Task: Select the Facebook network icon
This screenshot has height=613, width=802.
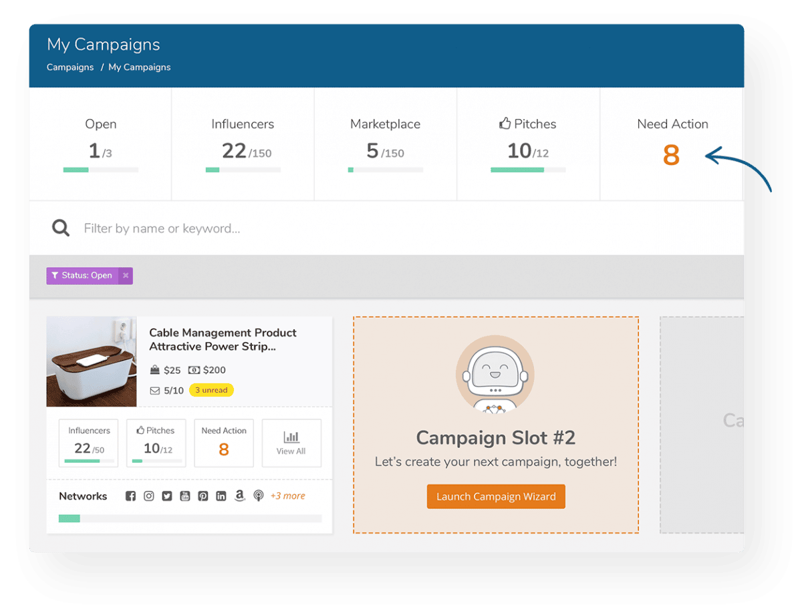Action: tap(131, 495)
